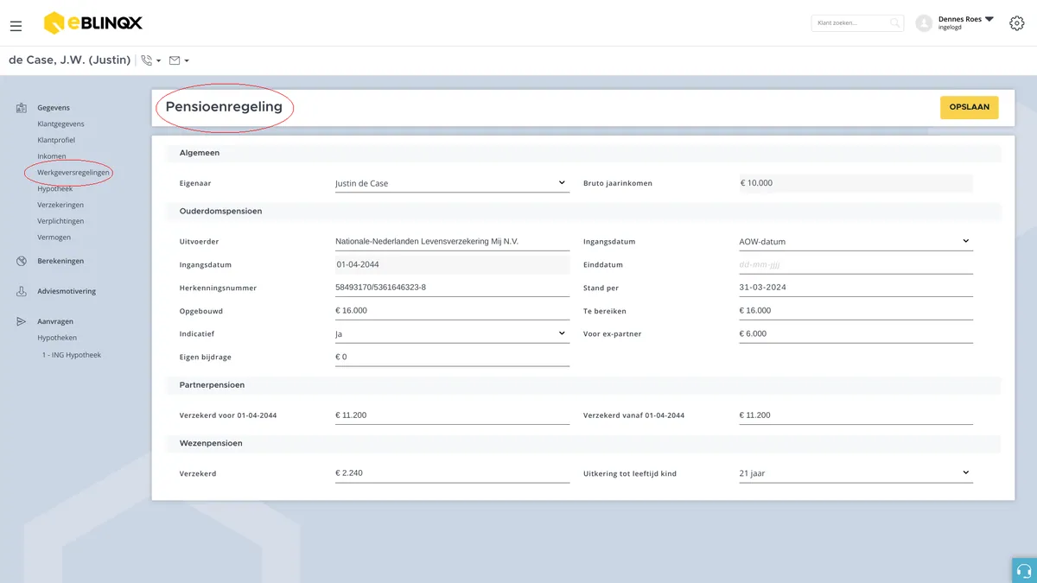Click the Te bereiken amount field
Viewport: 1037px width, 583px height.
pos(856,311)
